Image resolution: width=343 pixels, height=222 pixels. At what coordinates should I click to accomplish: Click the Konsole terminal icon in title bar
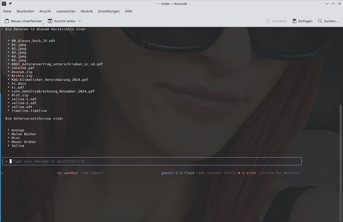[4, 4]
